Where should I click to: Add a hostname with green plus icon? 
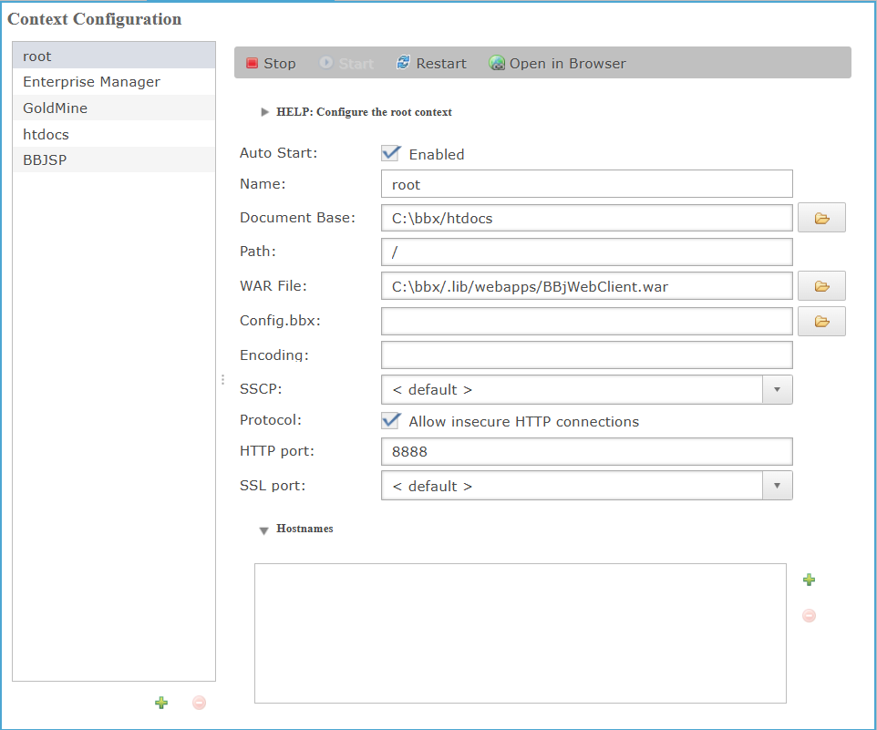click(809, 580)
